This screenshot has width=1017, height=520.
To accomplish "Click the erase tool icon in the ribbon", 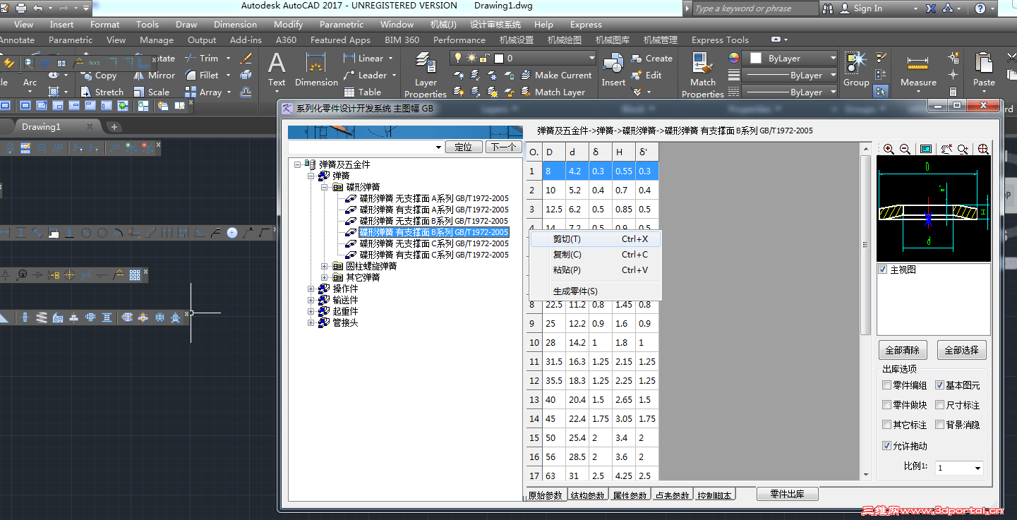I will coord(246,59).
